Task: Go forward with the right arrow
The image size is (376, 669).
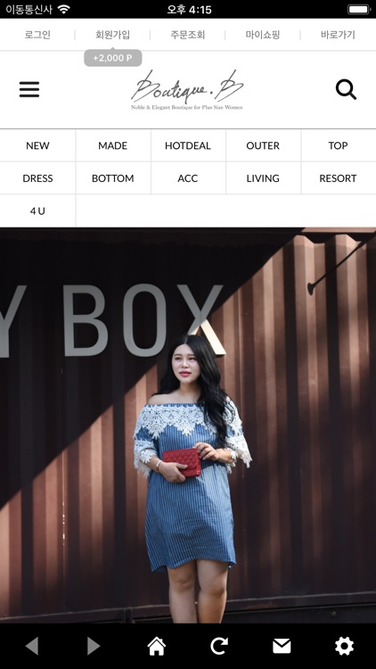Action: coord(94,646)
